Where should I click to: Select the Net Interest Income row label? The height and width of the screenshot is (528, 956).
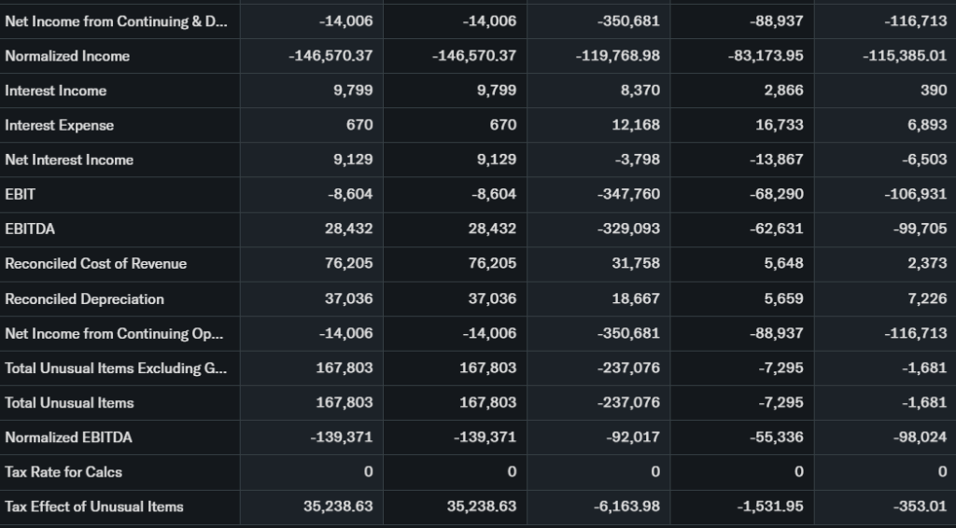coord(69,160)
